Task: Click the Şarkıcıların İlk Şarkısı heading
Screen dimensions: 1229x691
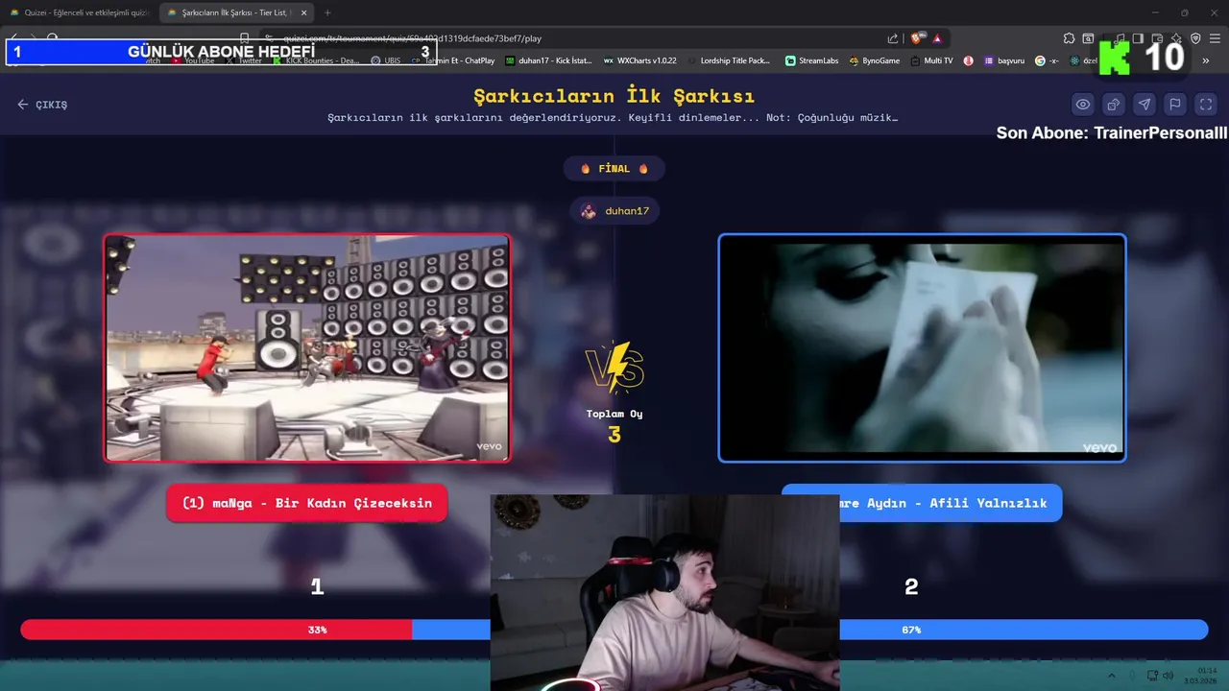Action: pos(614,96)
